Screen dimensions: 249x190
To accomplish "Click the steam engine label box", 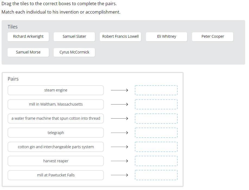I will click(x=56, y=90).
